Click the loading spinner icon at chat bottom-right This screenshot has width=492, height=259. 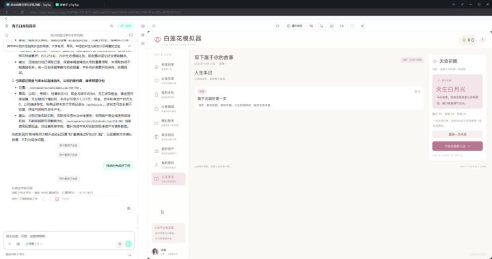pyautogui.click(x=129, y=255)
